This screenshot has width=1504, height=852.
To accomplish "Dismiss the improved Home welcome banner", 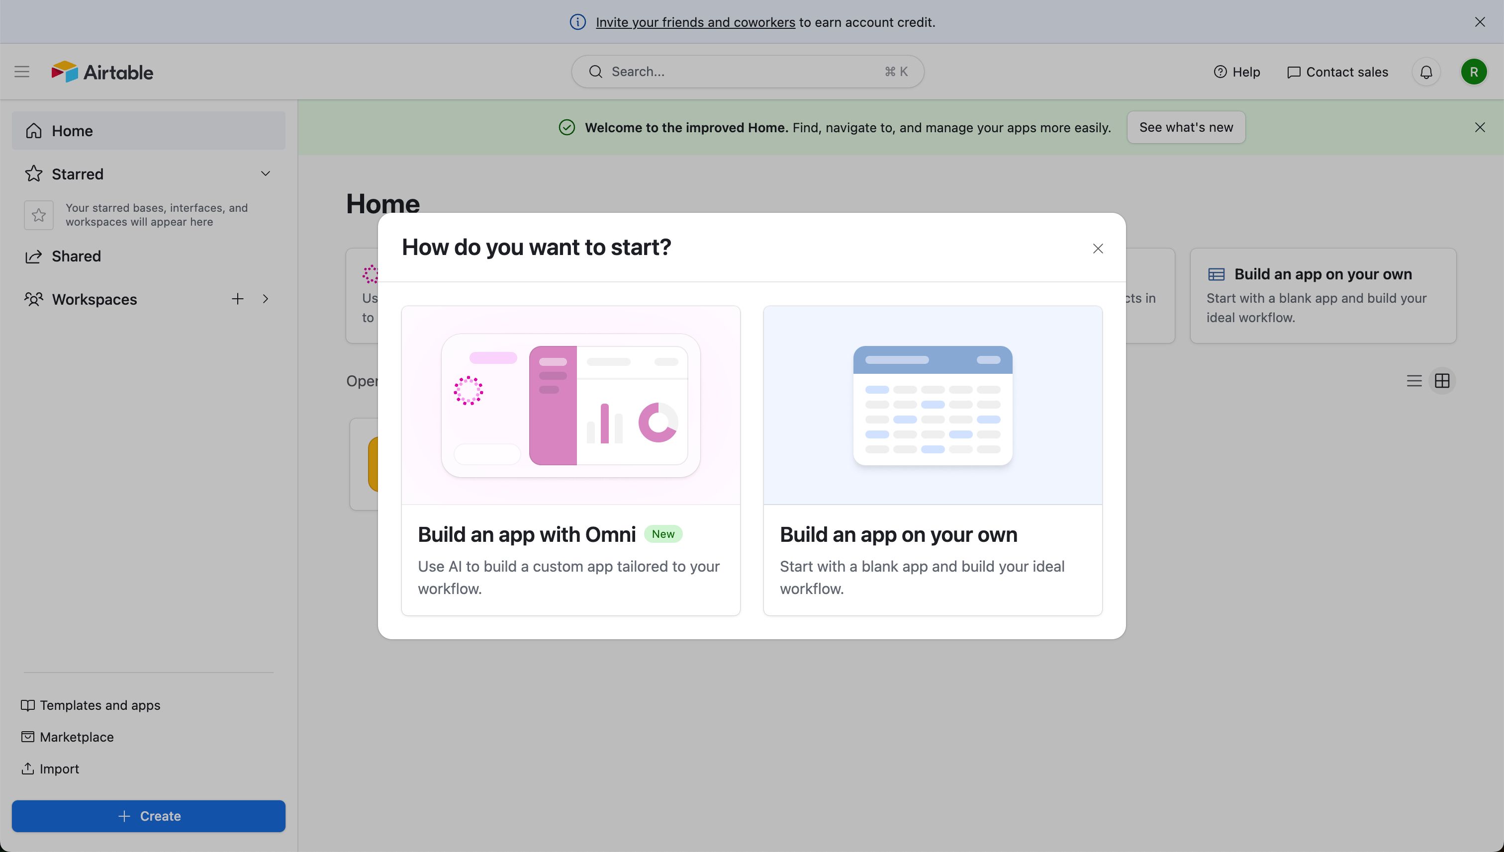I will pos(1480,127).
